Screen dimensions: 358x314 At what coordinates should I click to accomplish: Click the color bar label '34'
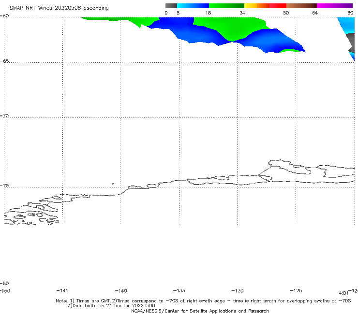(242, 13)
